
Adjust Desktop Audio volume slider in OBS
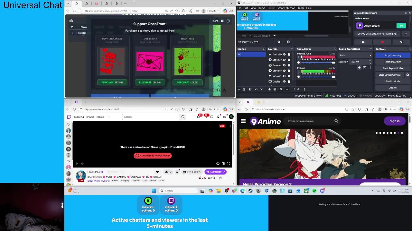[x=319, y=63]
